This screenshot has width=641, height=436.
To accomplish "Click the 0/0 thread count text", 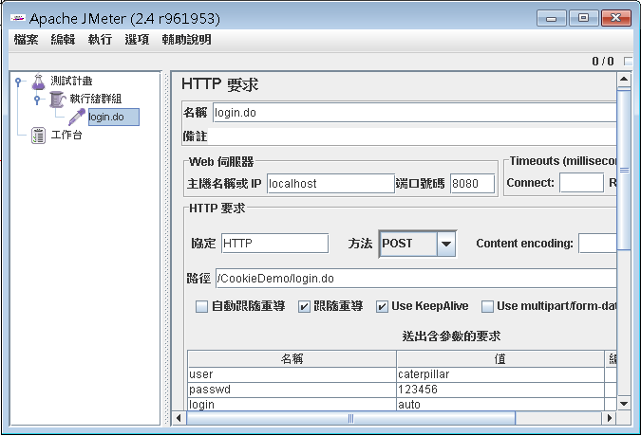I will (603, 62).
